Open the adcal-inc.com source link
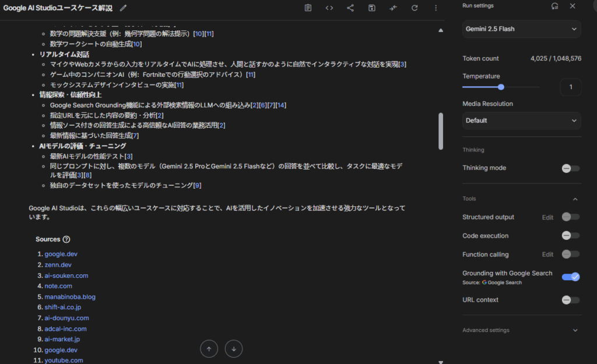 click(x=65, y=328)
